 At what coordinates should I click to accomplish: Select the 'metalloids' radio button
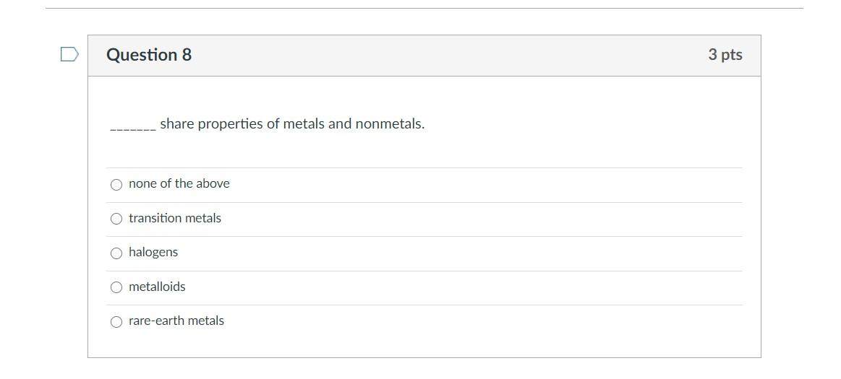coord(116,287)
